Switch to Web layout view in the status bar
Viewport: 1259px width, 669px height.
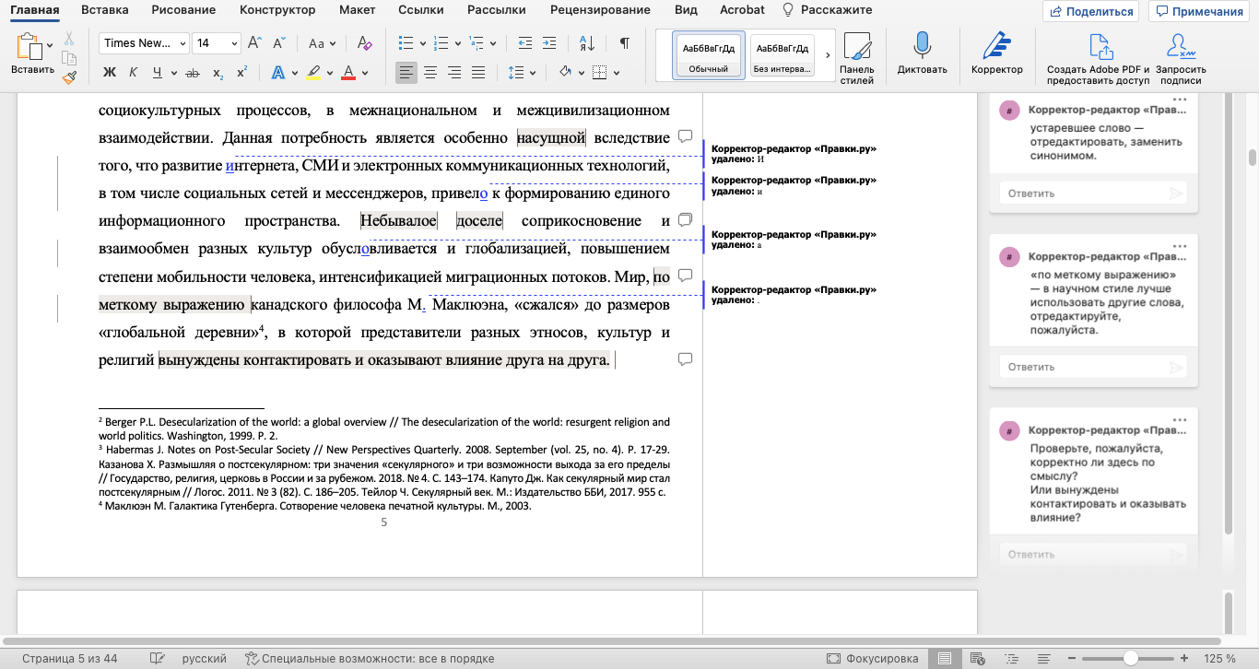[978, 659]
